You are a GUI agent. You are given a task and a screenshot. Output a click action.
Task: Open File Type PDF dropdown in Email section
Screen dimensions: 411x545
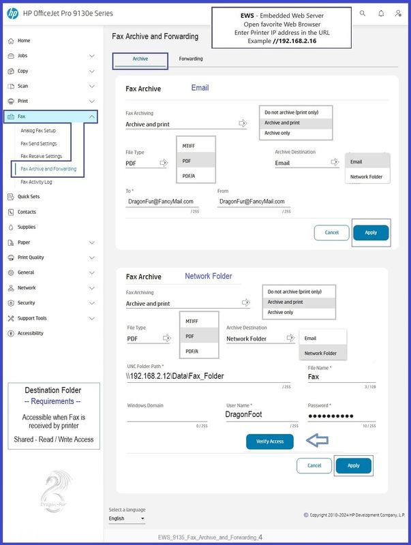point(147,163)
